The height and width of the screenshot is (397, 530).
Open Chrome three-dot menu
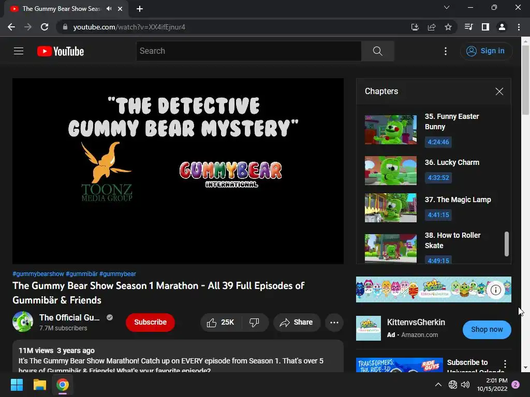click(519, 27)
